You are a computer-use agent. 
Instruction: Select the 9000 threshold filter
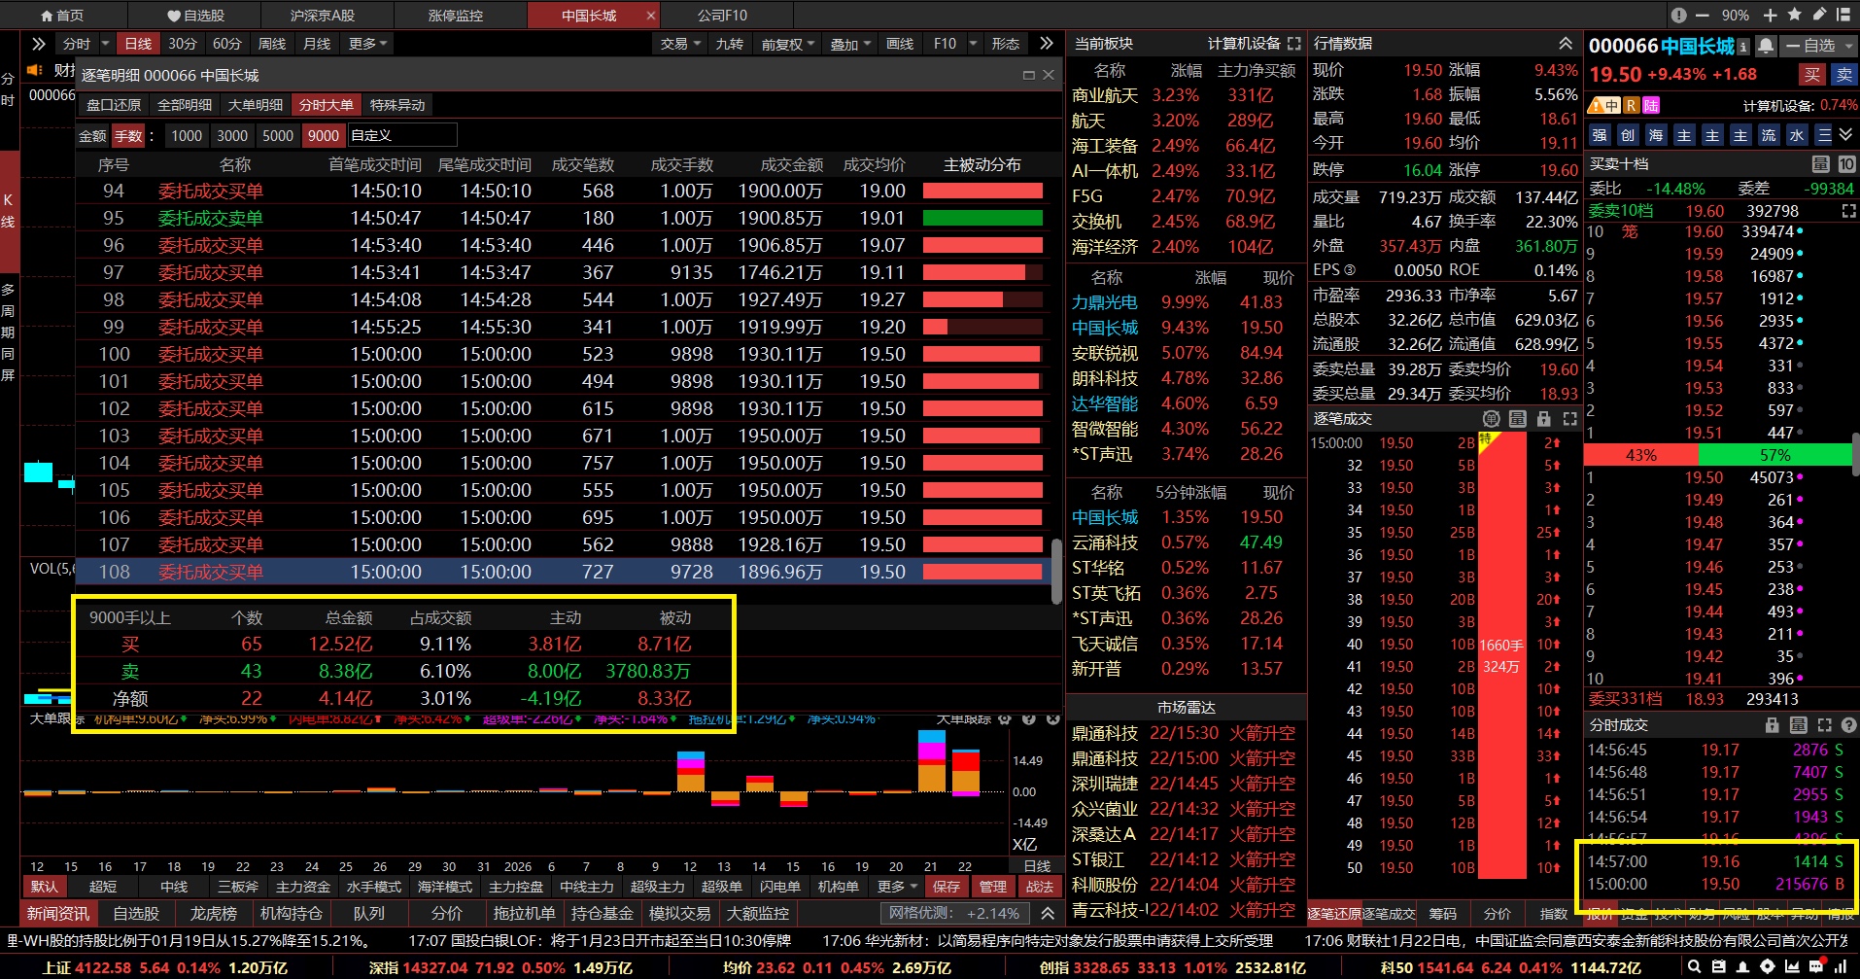tap(324, 136)
